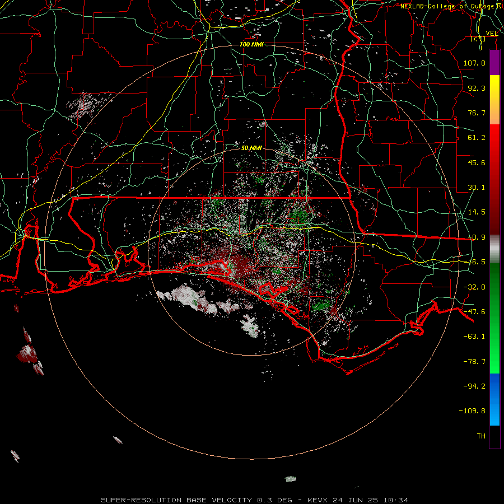Click the date "24 JUN 25" in the caption
Screen dimensions: 504x504
[x=356, y=500]
